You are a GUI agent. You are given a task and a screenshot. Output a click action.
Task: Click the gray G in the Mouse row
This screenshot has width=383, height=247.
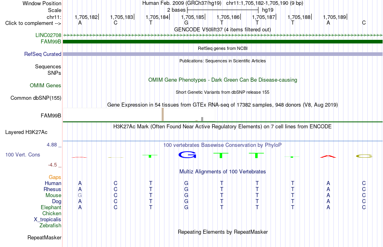point(80,196)
